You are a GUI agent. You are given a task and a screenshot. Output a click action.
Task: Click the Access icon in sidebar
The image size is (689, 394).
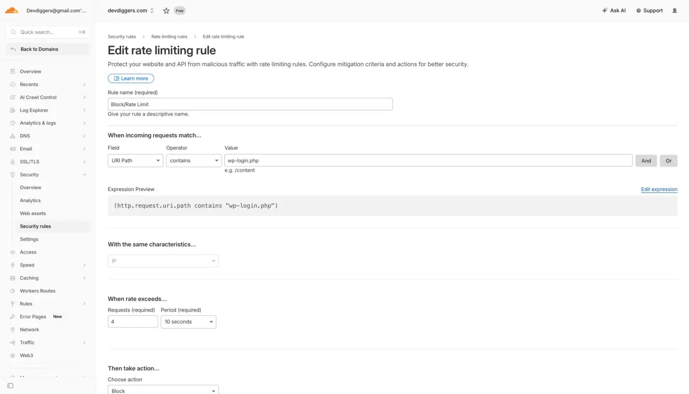(13, 252)
